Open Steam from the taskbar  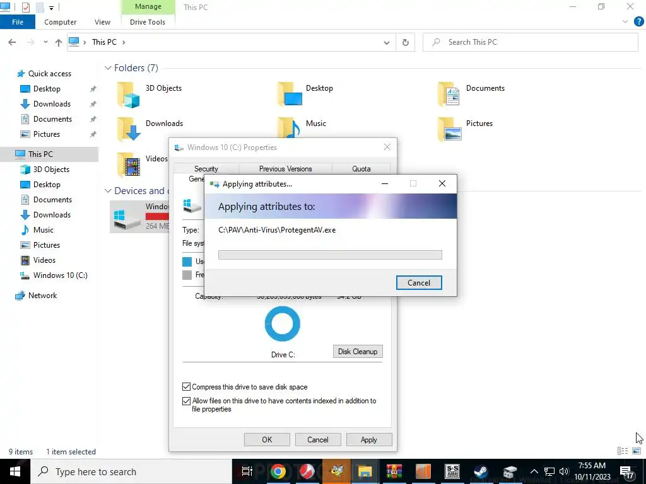[x=481, y=471]
